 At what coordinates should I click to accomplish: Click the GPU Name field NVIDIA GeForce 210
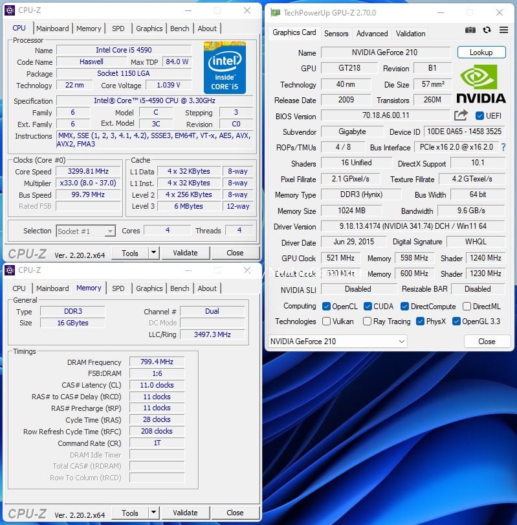click(386, 52)
